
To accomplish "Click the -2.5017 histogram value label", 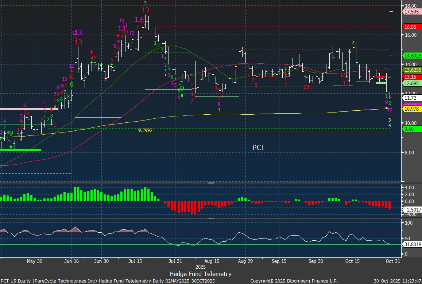I will [x=411, y=210].
